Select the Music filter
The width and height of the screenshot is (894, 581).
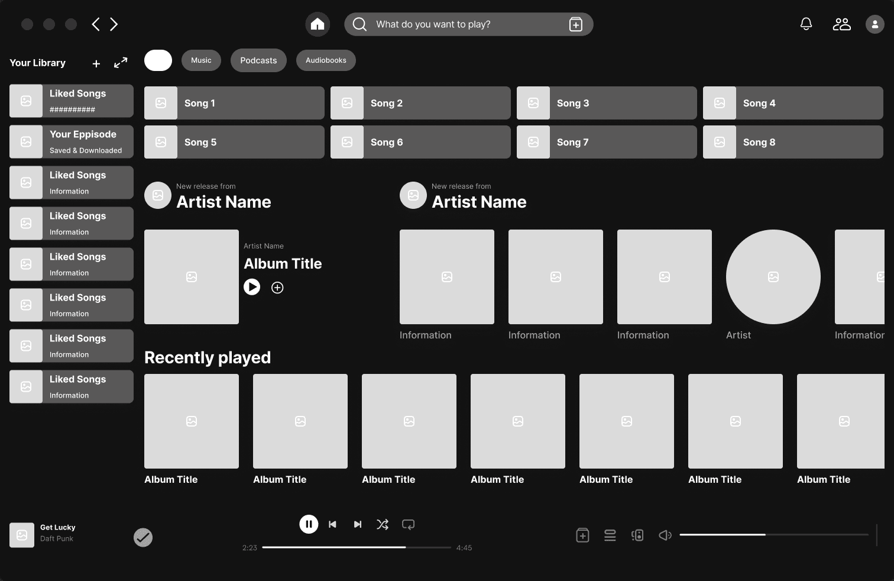pos(201,60)
